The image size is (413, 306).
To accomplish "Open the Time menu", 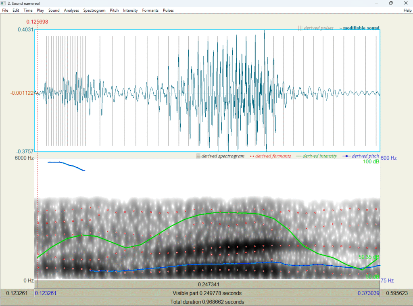I will click(28, 10).
